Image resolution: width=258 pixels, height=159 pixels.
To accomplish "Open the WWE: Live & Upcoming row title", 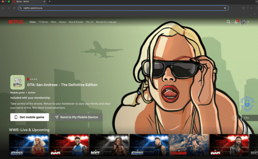I will coord(29,130).
